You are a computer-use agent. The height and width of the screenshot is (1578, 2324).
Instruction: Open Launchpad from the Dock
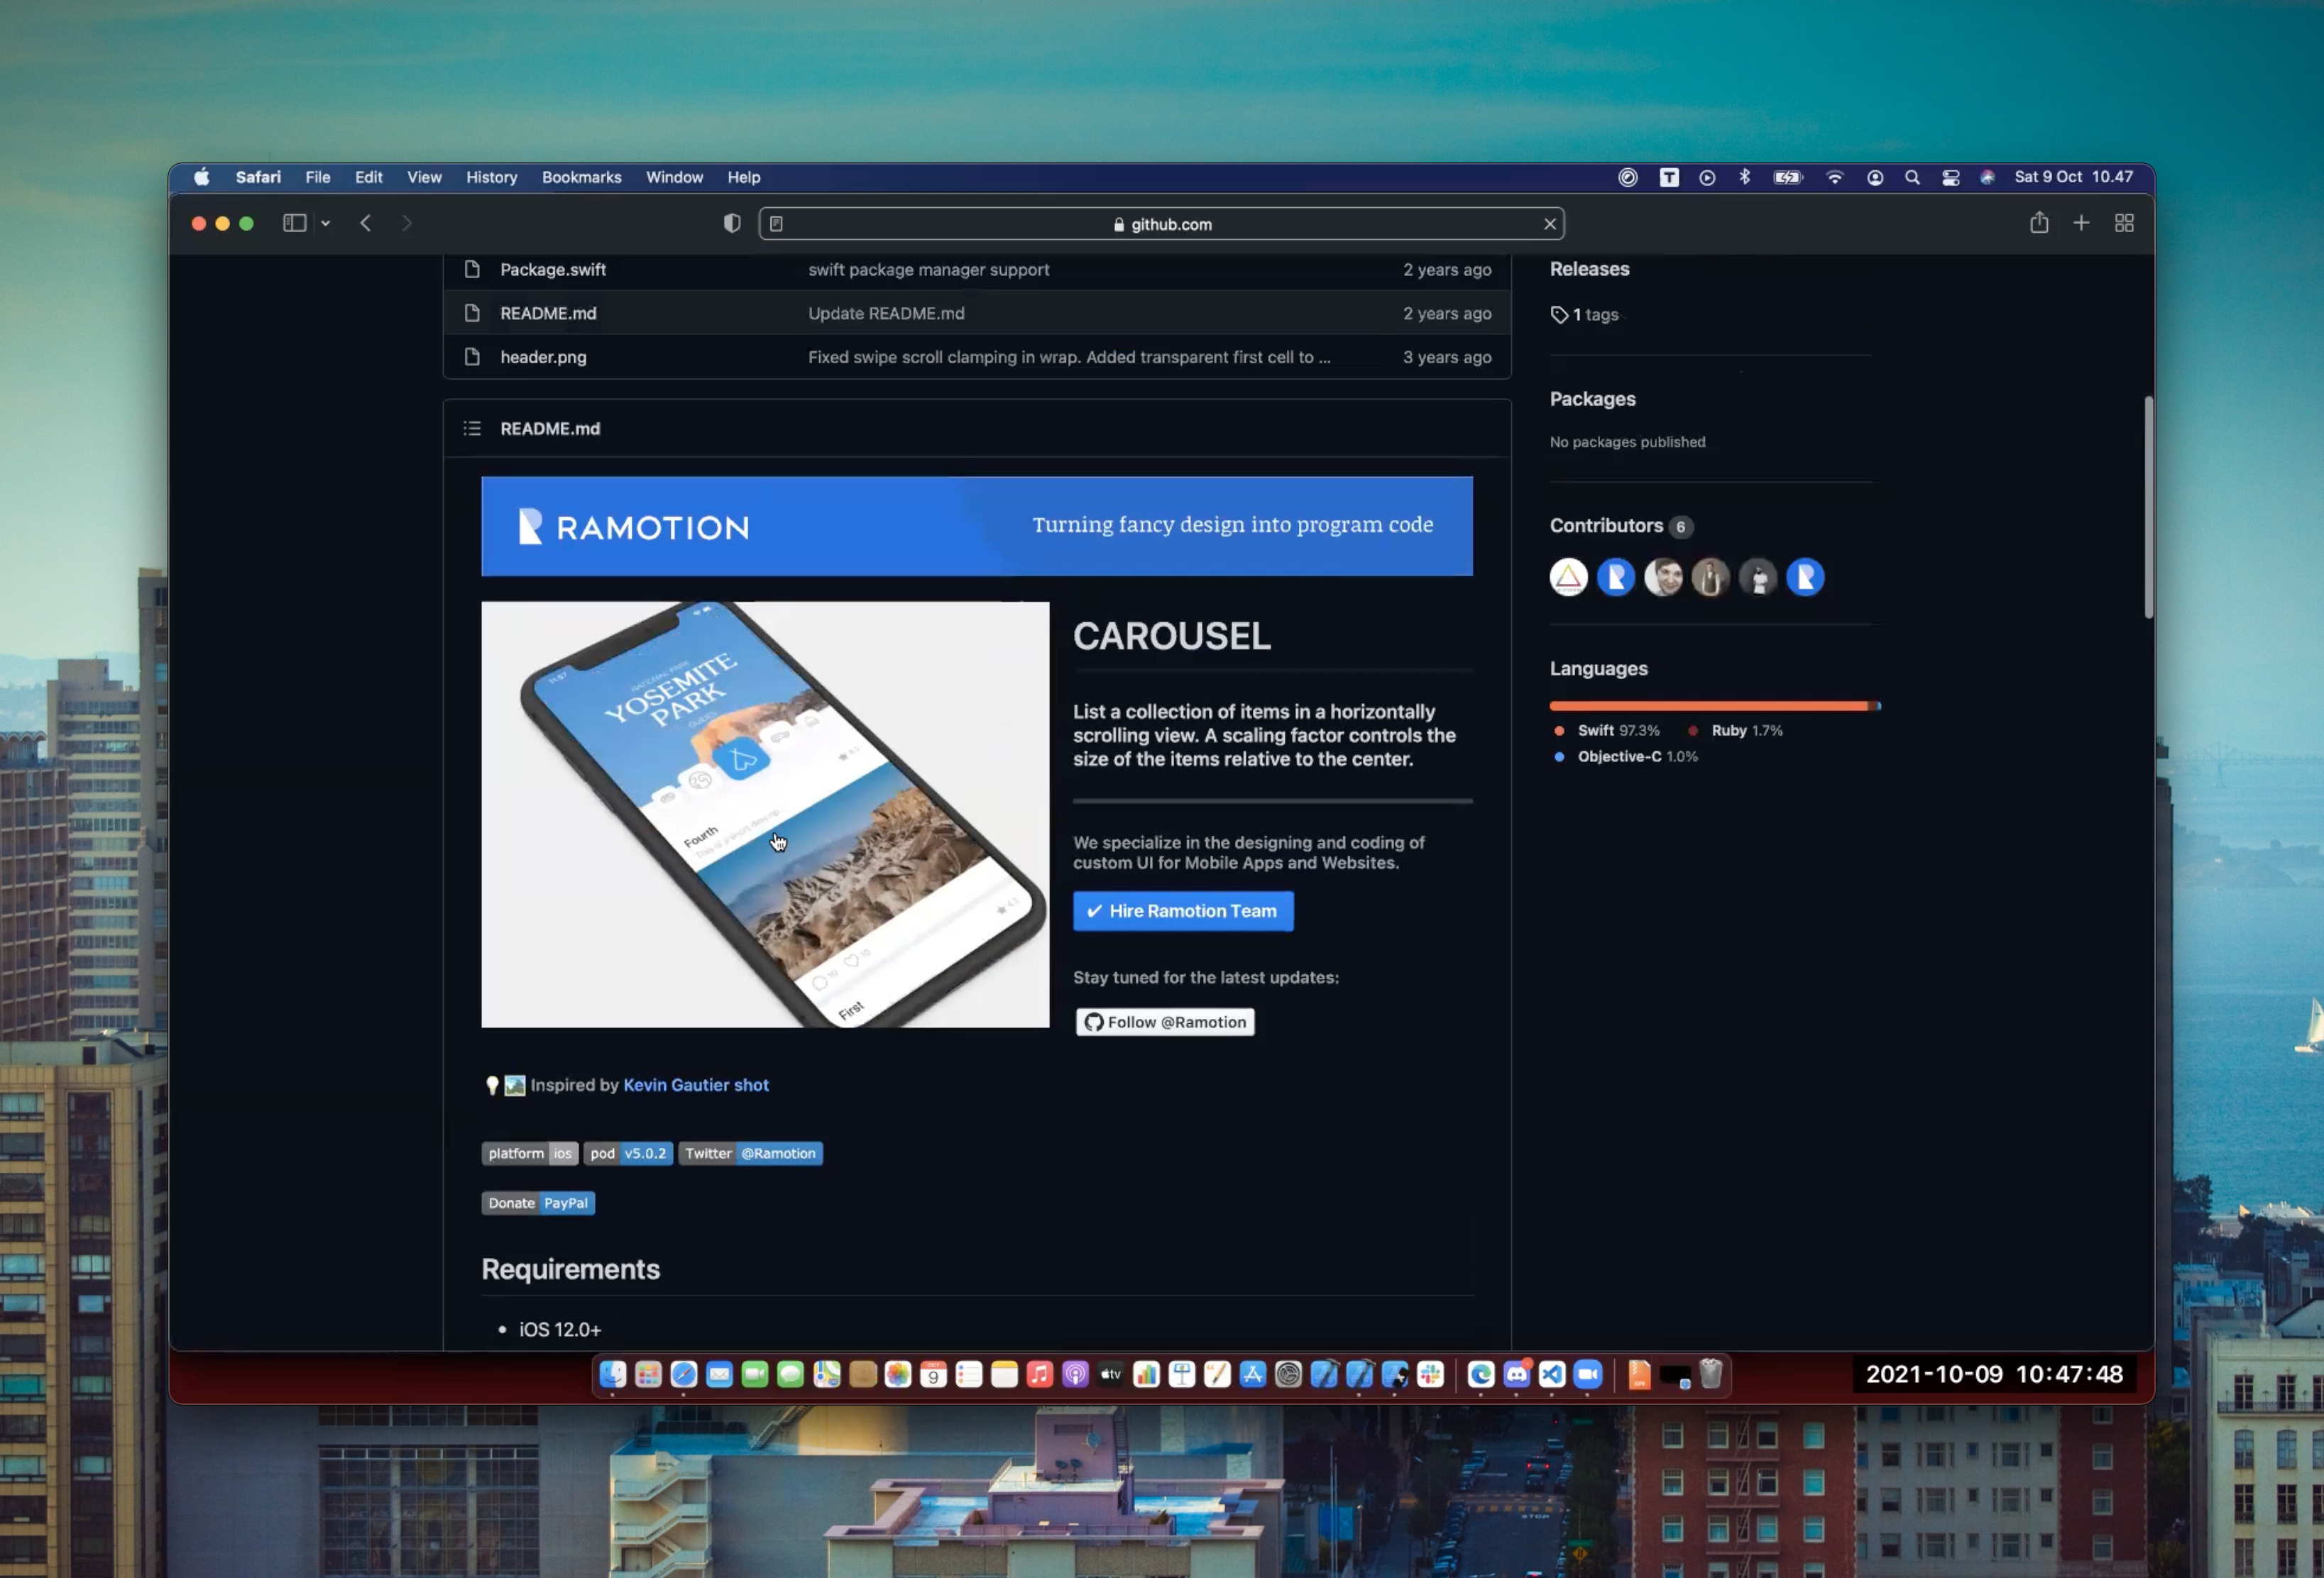click(648, 1375)
